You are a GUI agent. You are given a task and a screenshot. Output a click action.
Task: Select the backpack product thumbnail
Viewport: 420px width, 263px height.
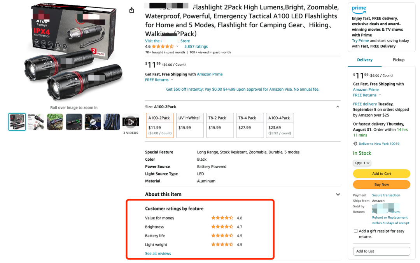[112, 122]
